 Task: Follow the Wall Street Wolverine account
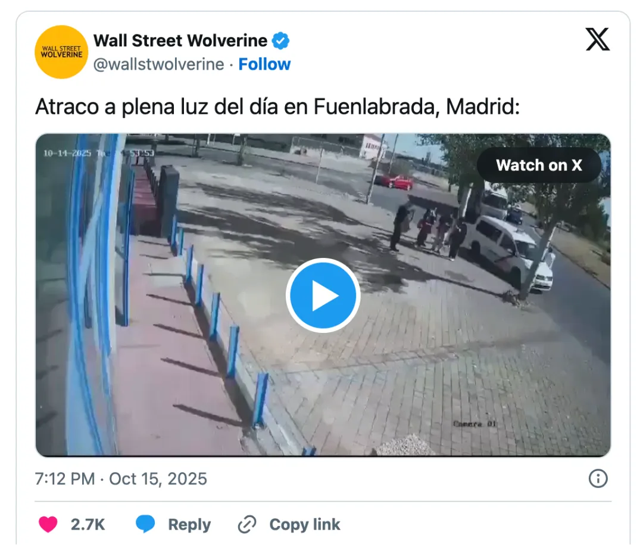264,64
